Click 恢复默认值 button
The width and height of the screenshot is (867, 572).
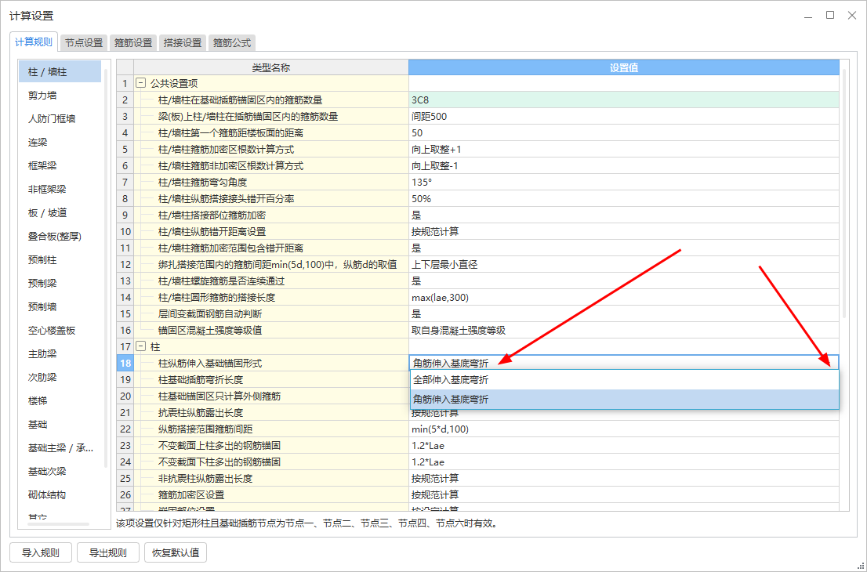click(176, 552)
